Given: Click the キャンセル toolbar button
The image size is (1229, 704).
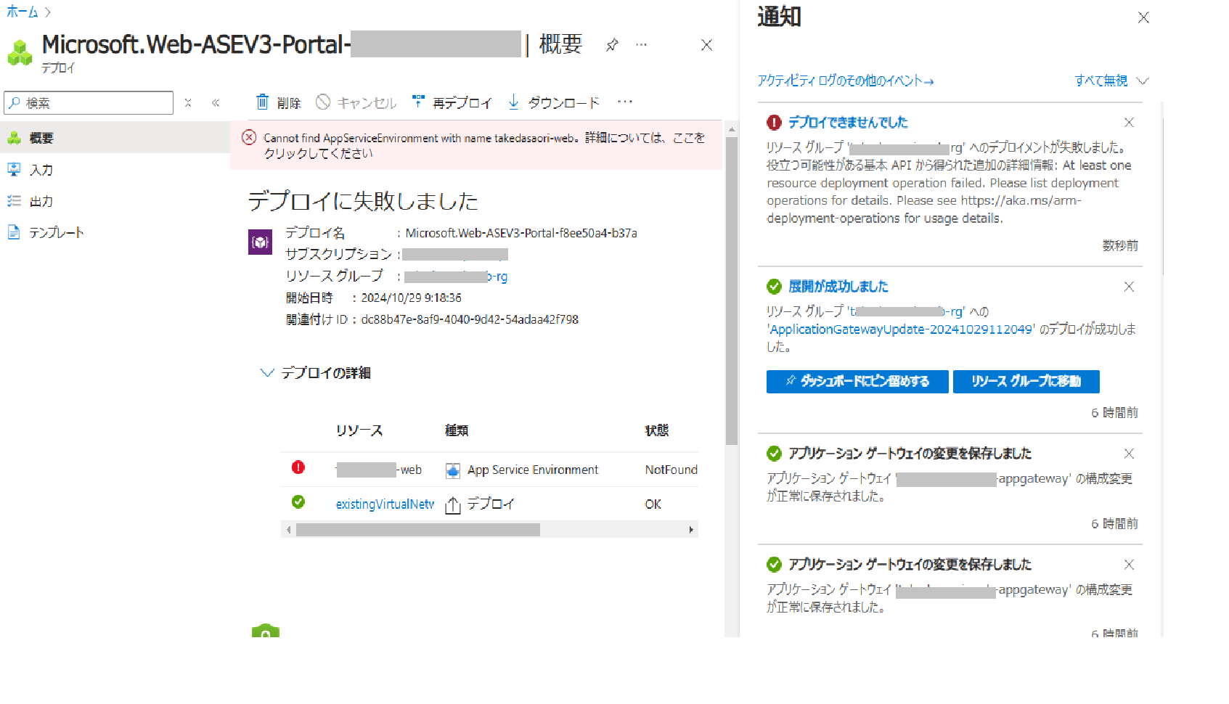Looking at the screenshot, I should (x=356, y=102).
